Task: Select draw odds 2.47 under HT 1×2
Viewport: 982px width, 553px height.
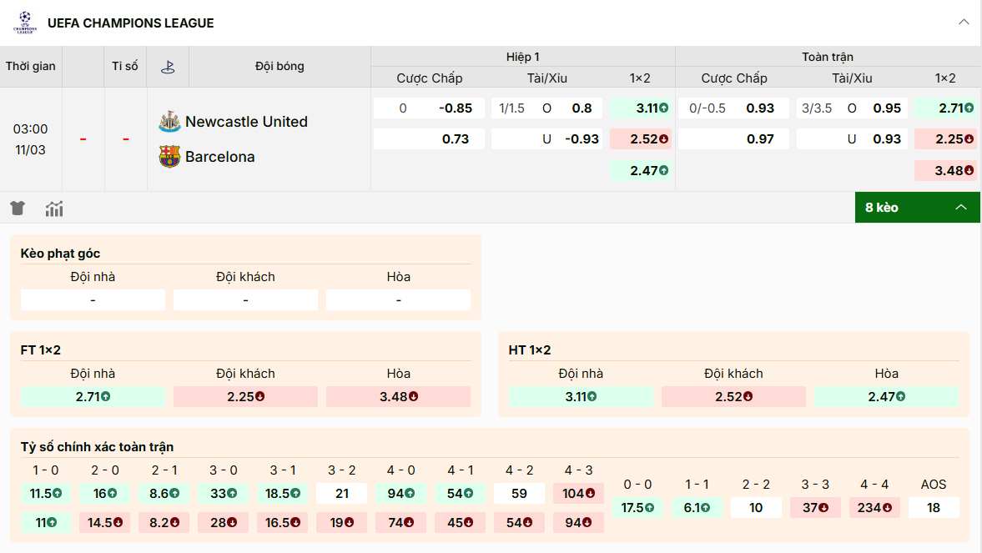Action: point(886,396)
